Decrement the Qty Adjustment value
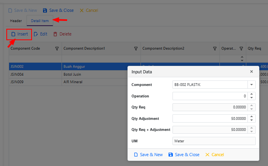This screenshot has height=166, width=268. [x=251, y=120]
